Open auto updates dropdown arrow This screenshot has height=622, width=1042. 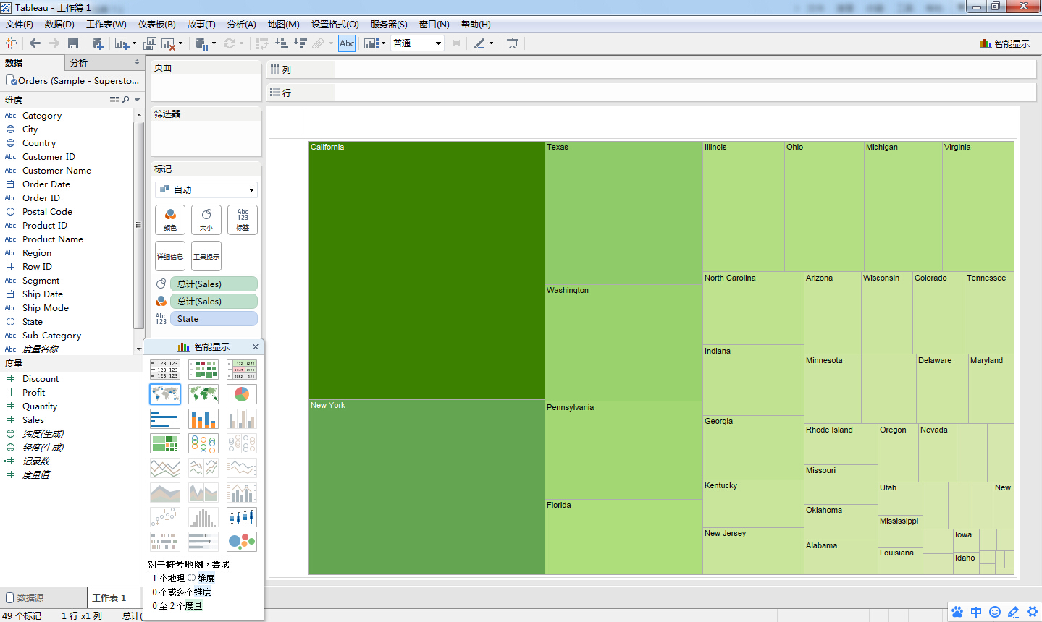242,43
